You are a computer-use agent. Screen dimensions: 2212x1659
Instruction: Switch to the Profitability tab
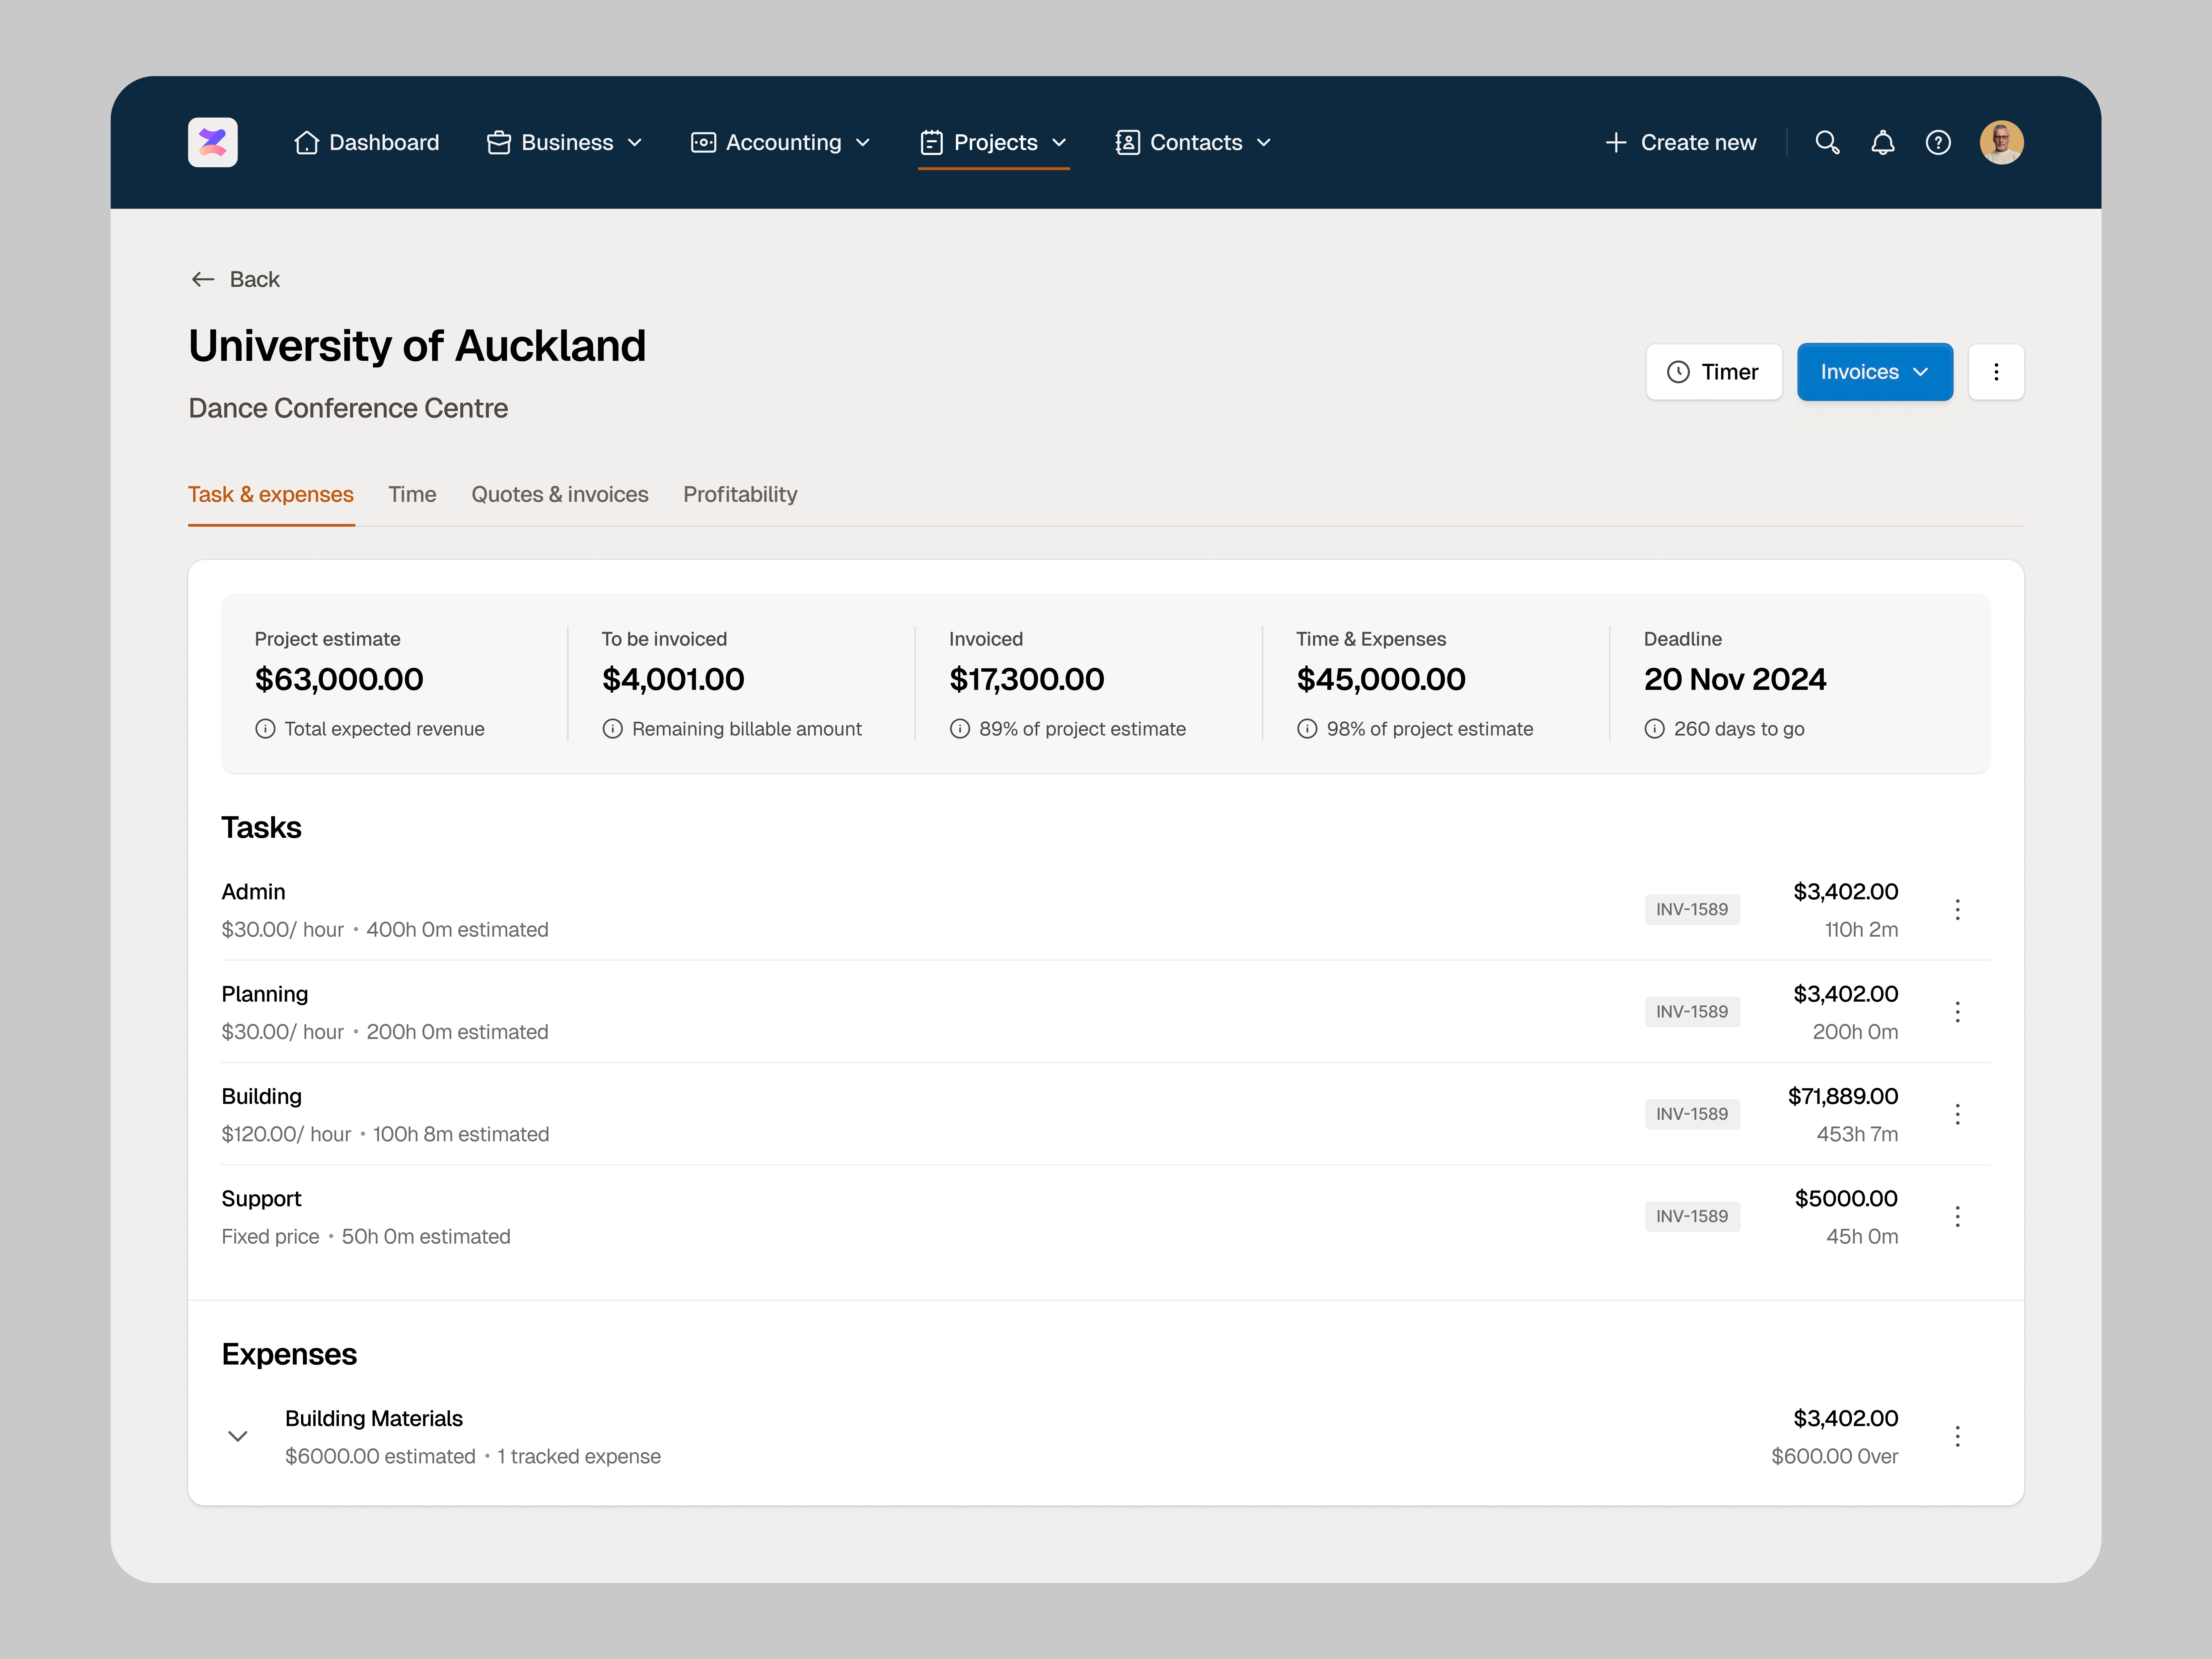tap(740, 494)
